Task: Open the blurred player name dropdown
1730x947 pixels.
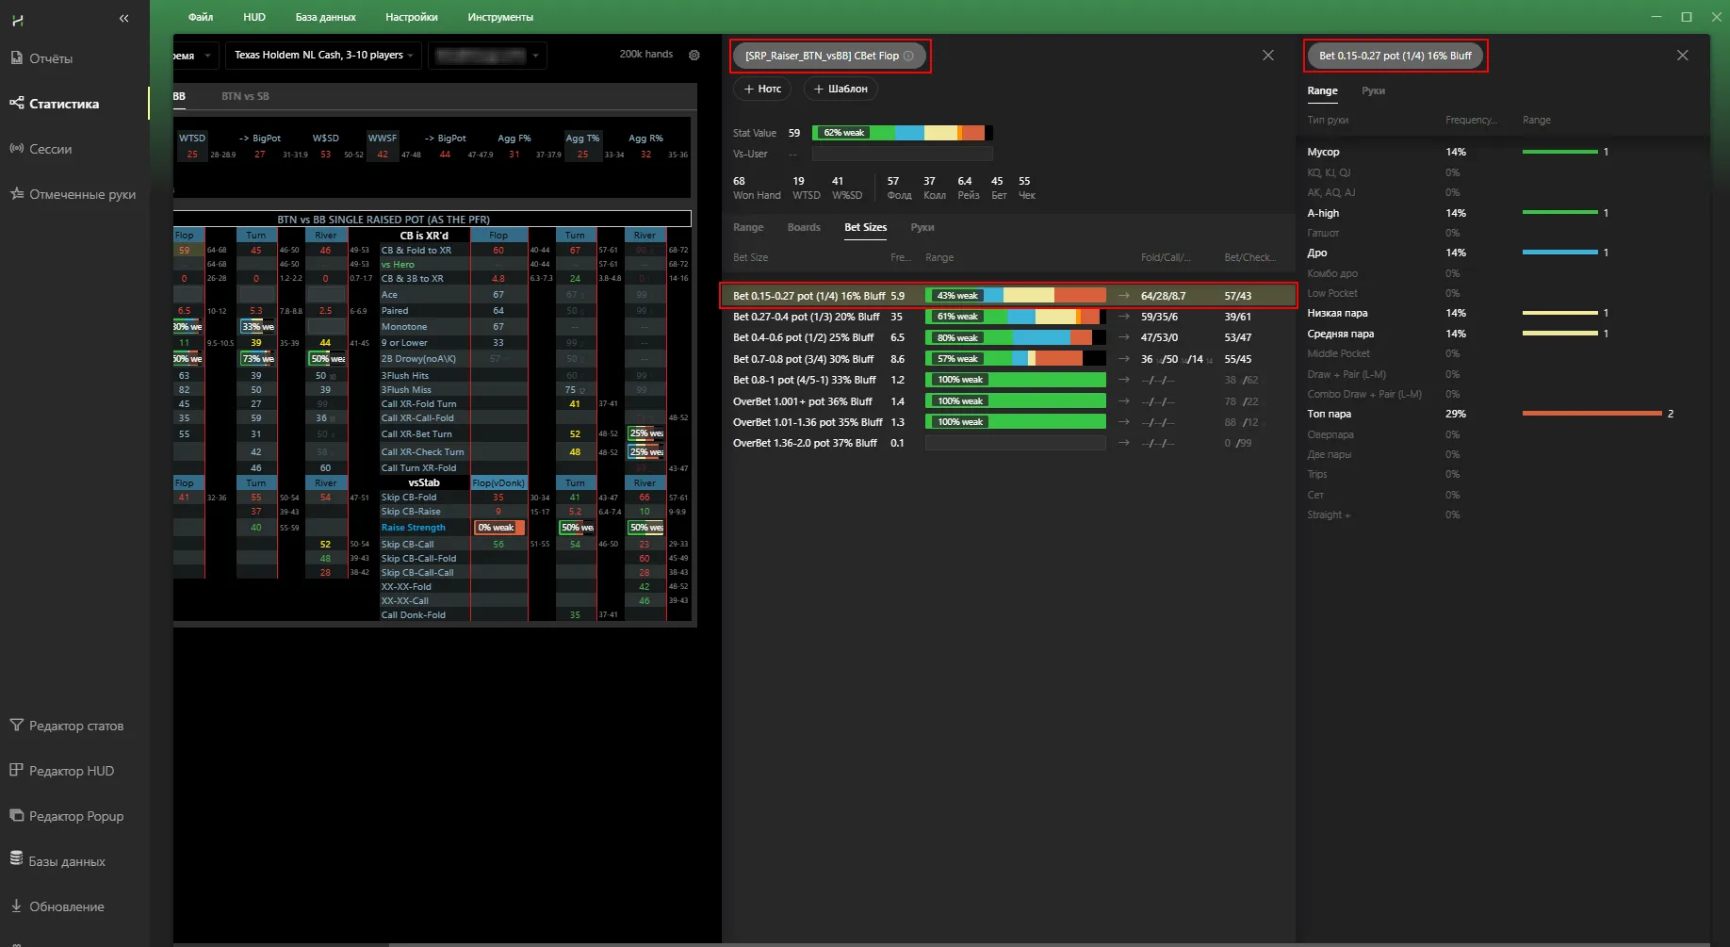Action: coord(487,56)
